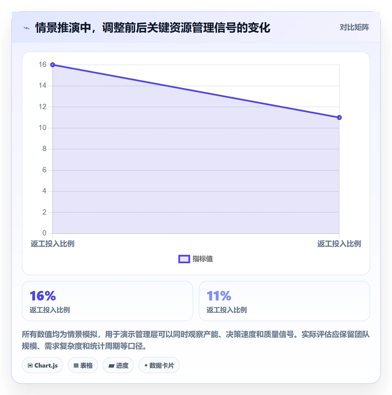
Task: Click the y-axis tick label 2
Action: point(44,212)
